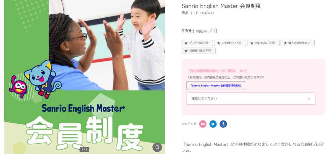Click the star icon on ギフト包装不可 tag
Screen dimensions: 332x154
[186, 43]
